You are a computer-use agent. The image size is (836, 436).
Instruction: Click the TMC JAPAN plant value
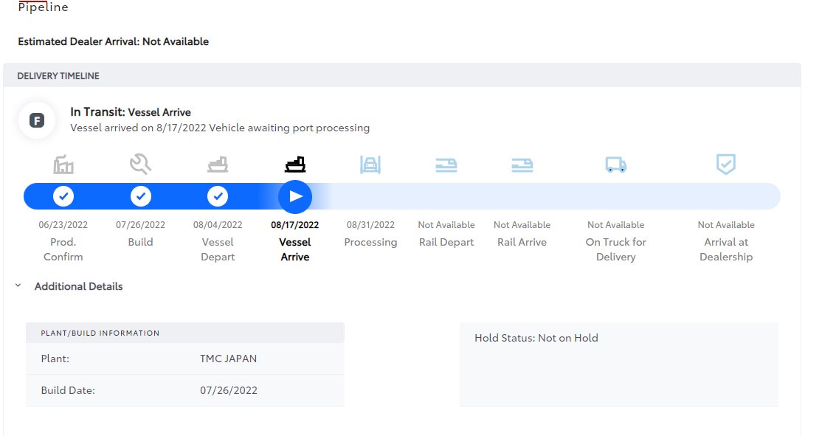228,359
